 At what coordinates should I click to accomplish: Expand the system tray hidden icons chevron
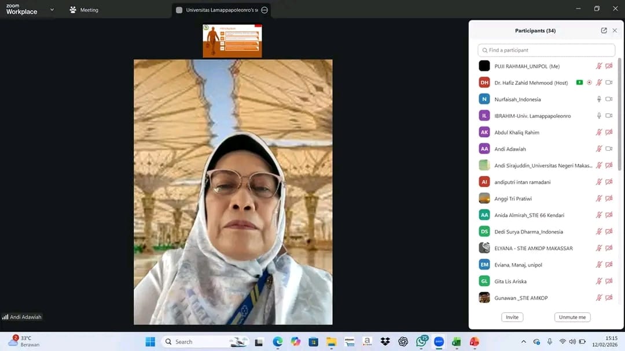pos(524,342)
